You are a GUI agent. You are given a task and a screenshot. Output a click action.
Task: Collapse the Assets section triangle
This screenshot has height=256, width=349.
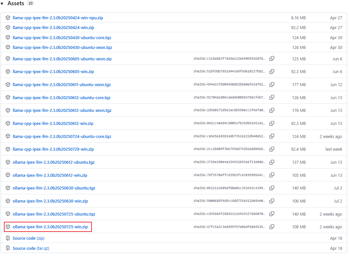(2, 4)
